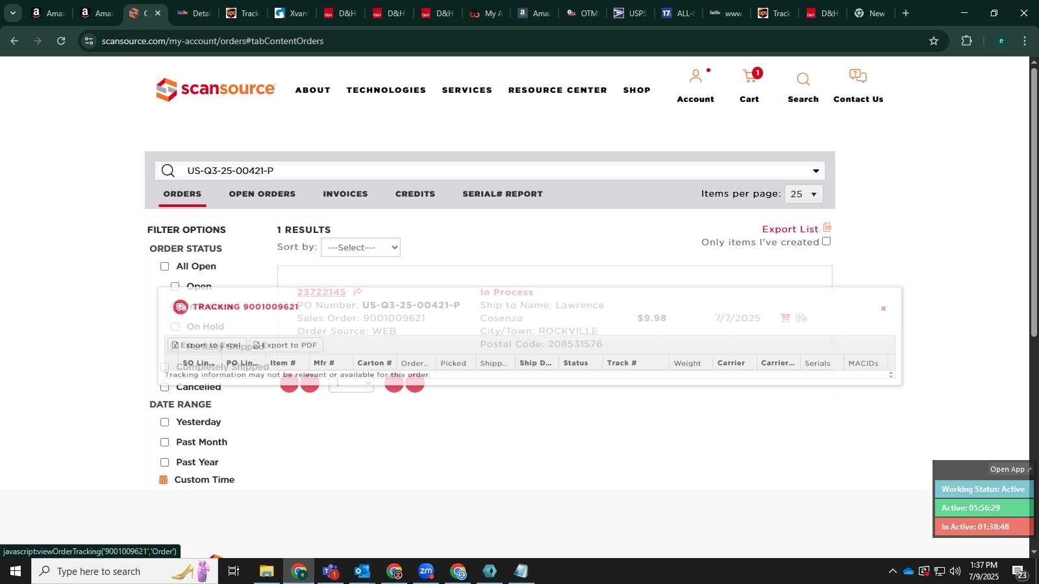
Task: Open the Technologies menu
Action: pos(386,90)
